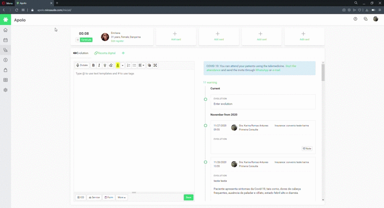The width and height of the screenshot is (384, 208).
Task: Open the Opera Menu
Action: (7, 3)
